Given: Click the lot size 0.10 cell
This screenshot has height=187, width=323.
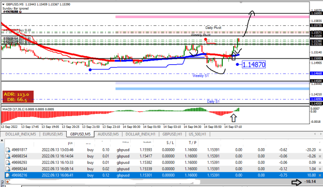Looking at the screenshot, I should (x=106, y=150).
